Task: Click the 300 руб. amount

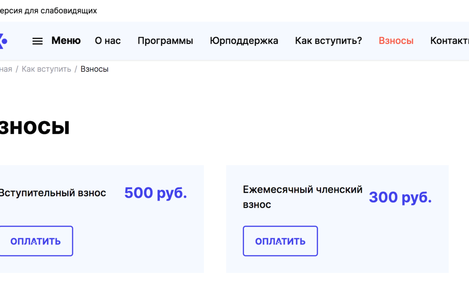Action: 400,198
